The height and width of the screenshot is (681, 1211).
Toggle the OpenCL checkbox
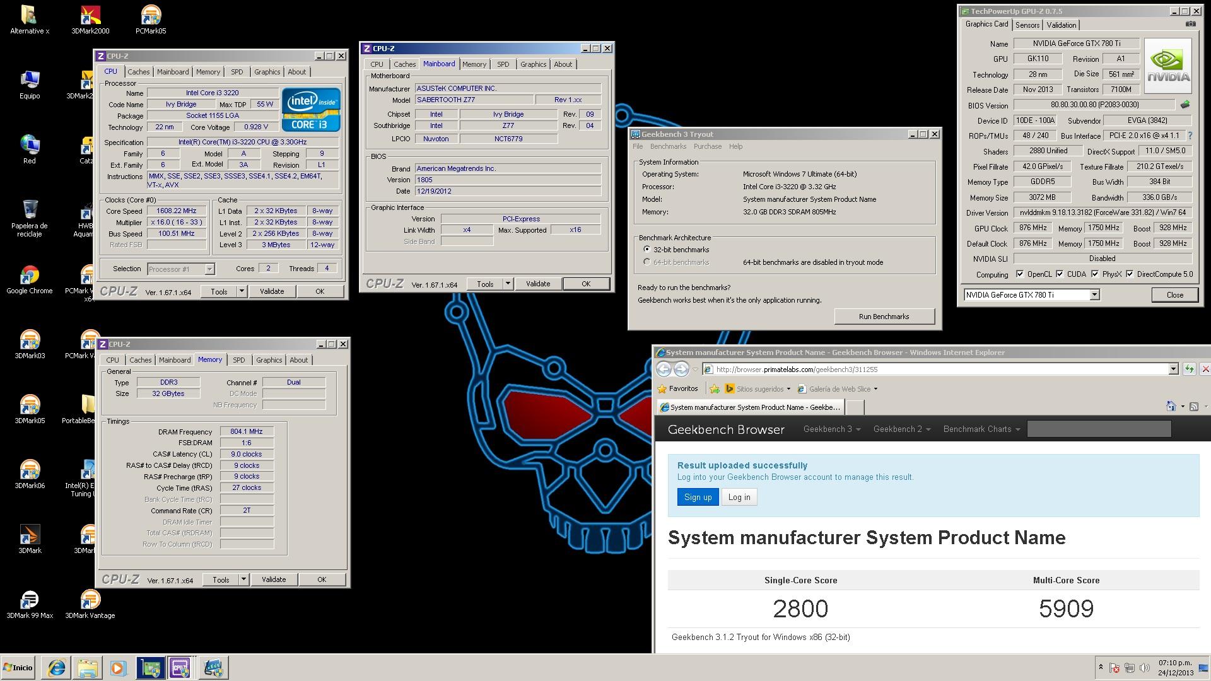point(1020,274)
